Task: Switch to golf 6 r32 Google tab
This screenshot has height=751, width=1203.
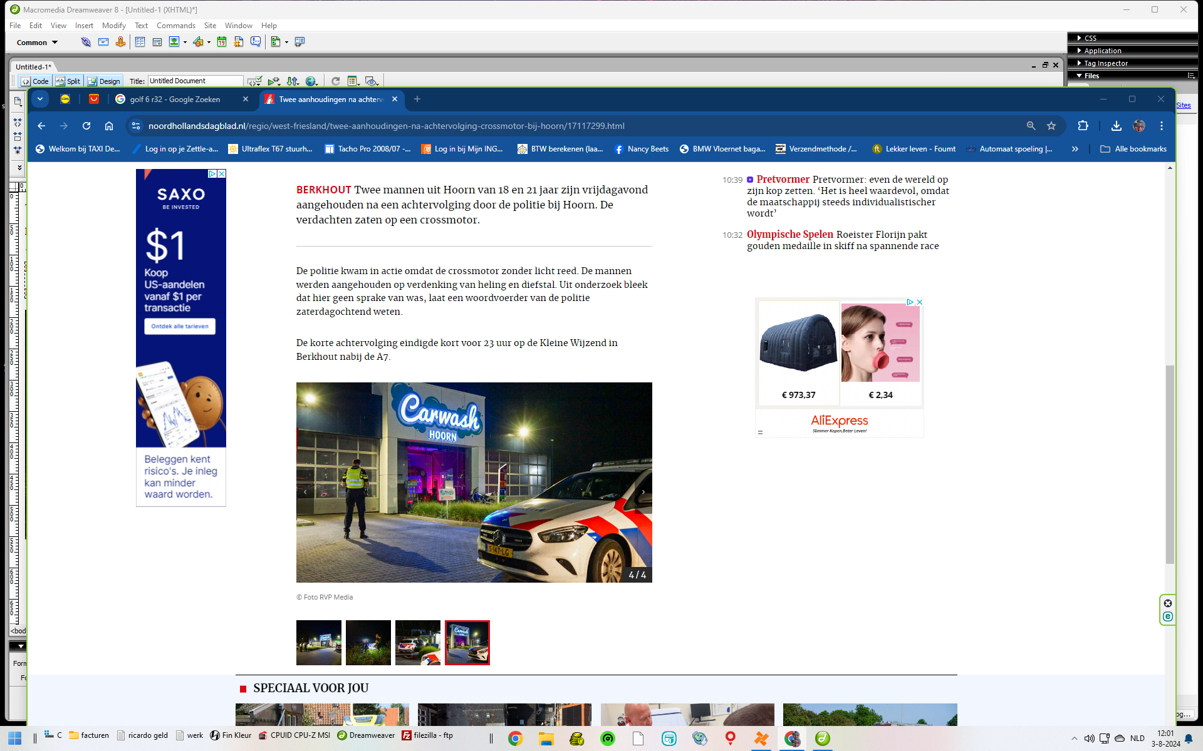Action: [x=175, y=100]
